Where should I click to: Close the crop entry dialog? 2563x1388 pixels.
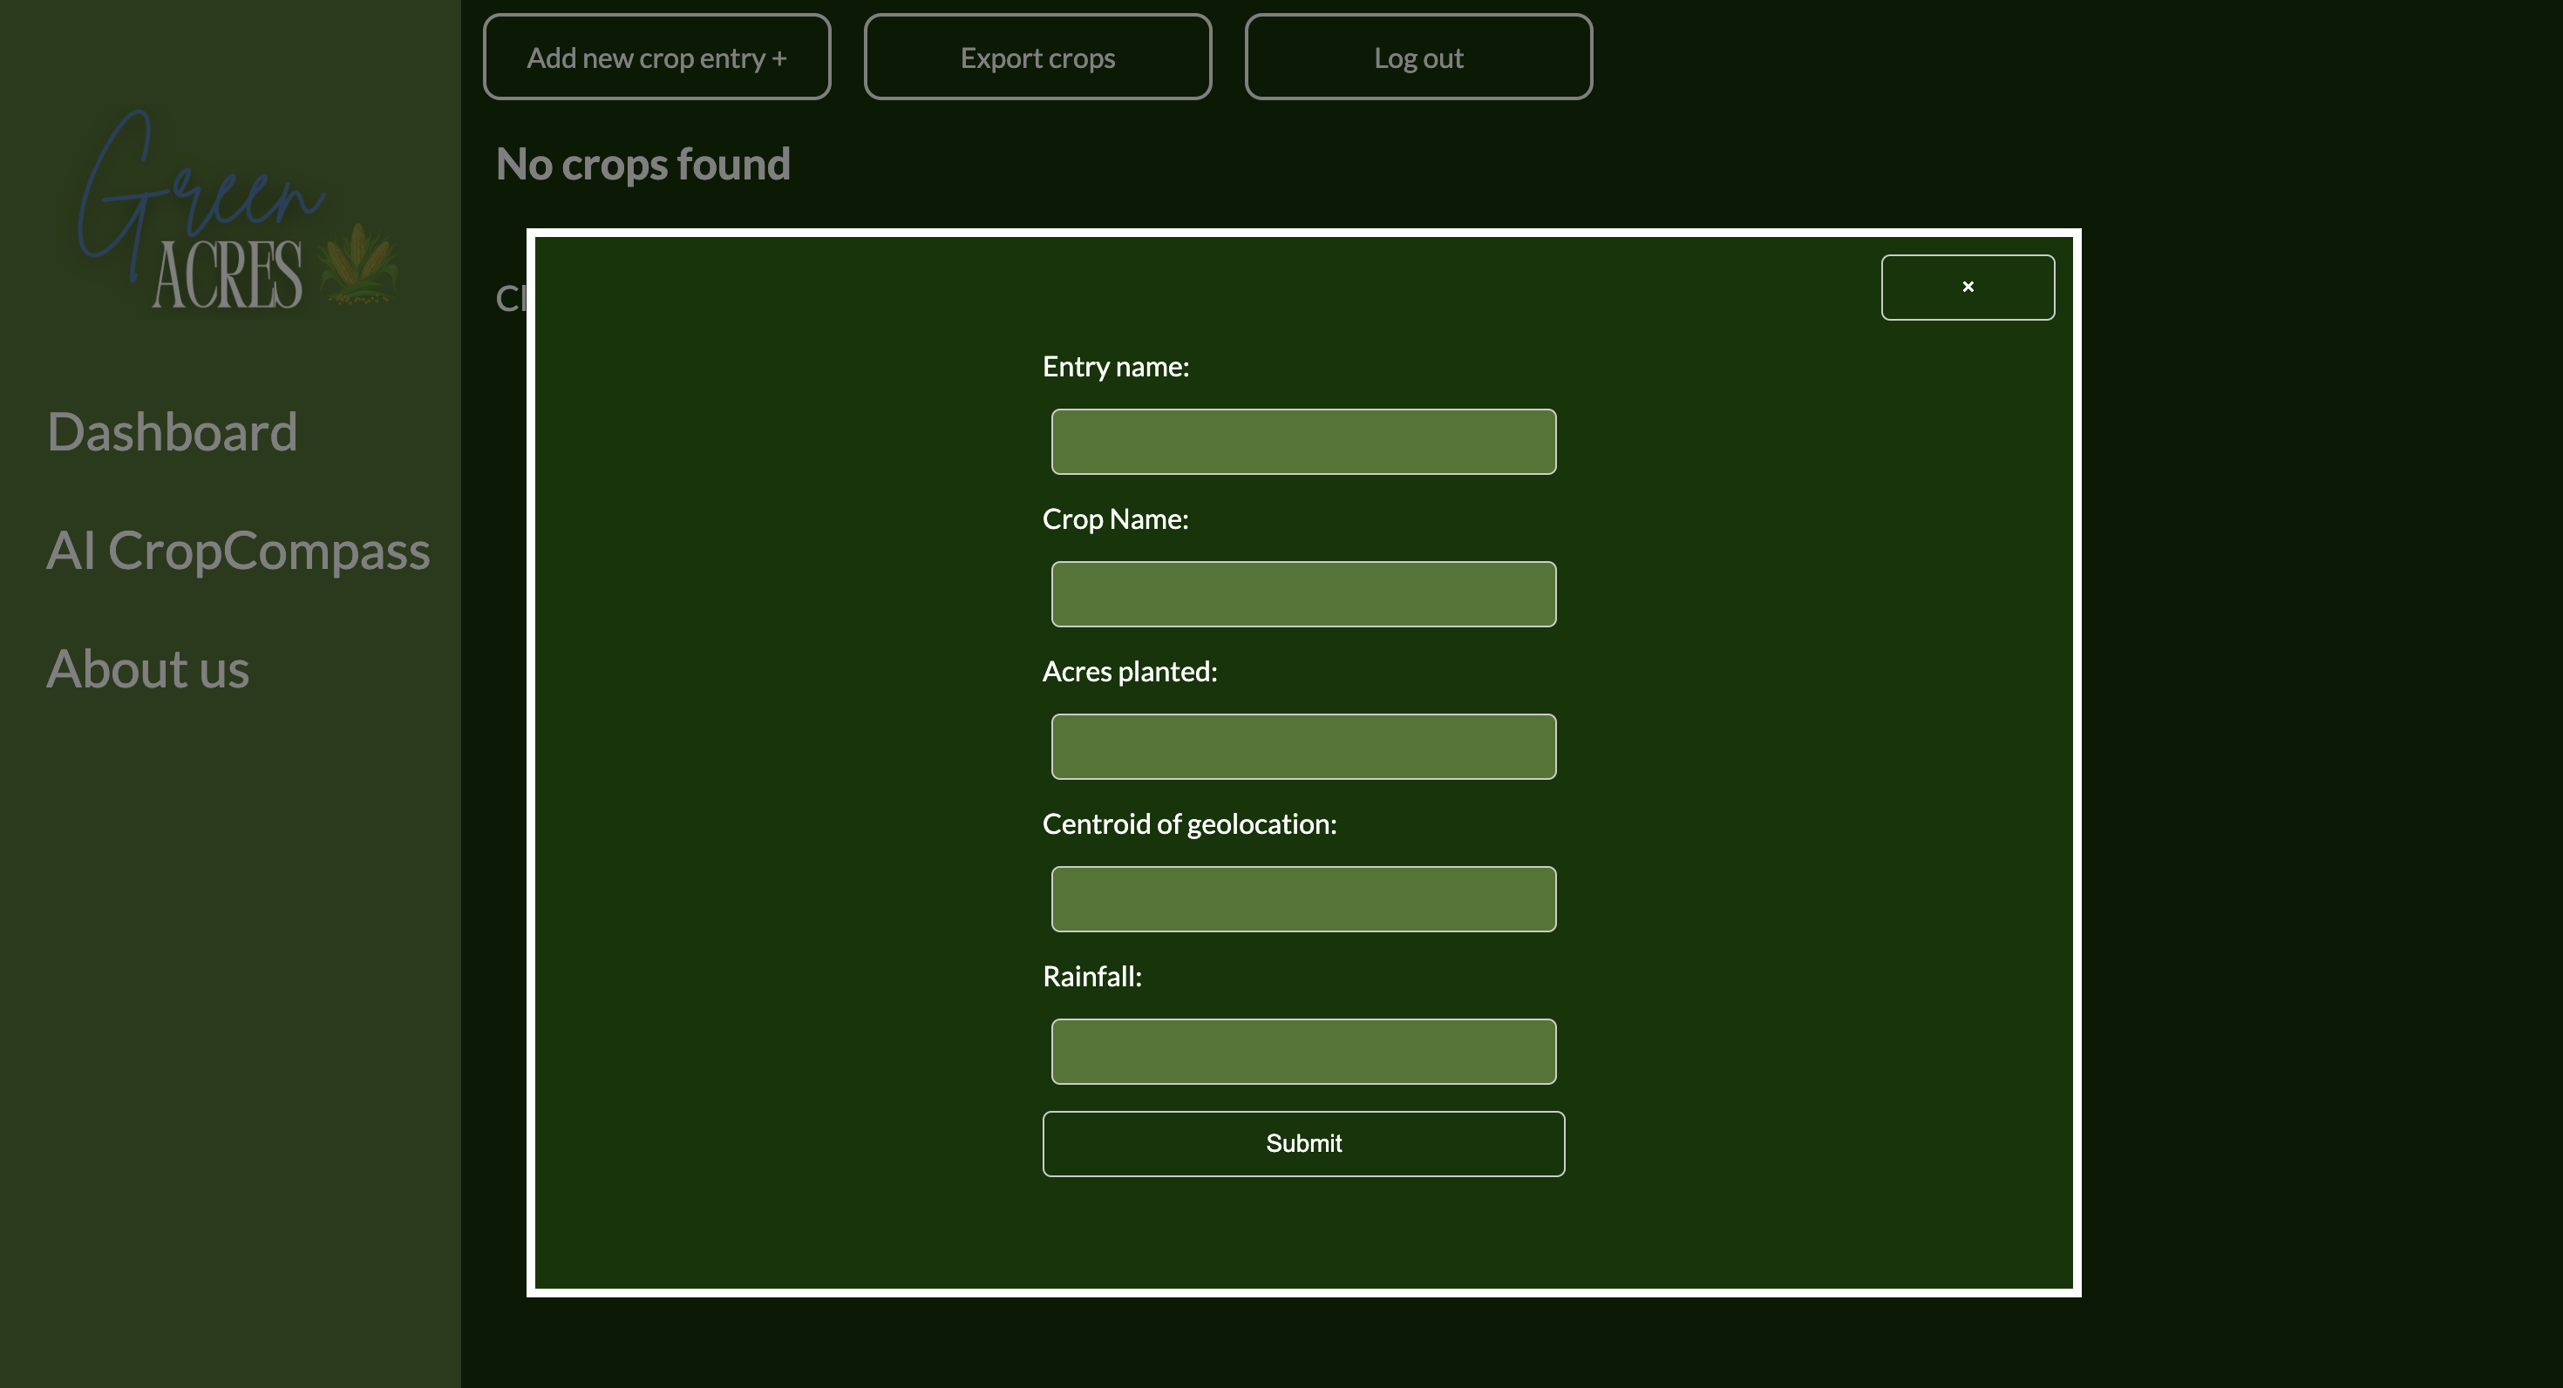[1967, 288]
